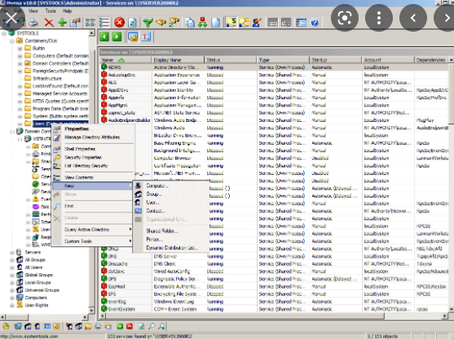Select Group... in the New submenu

tap(171, 194)
